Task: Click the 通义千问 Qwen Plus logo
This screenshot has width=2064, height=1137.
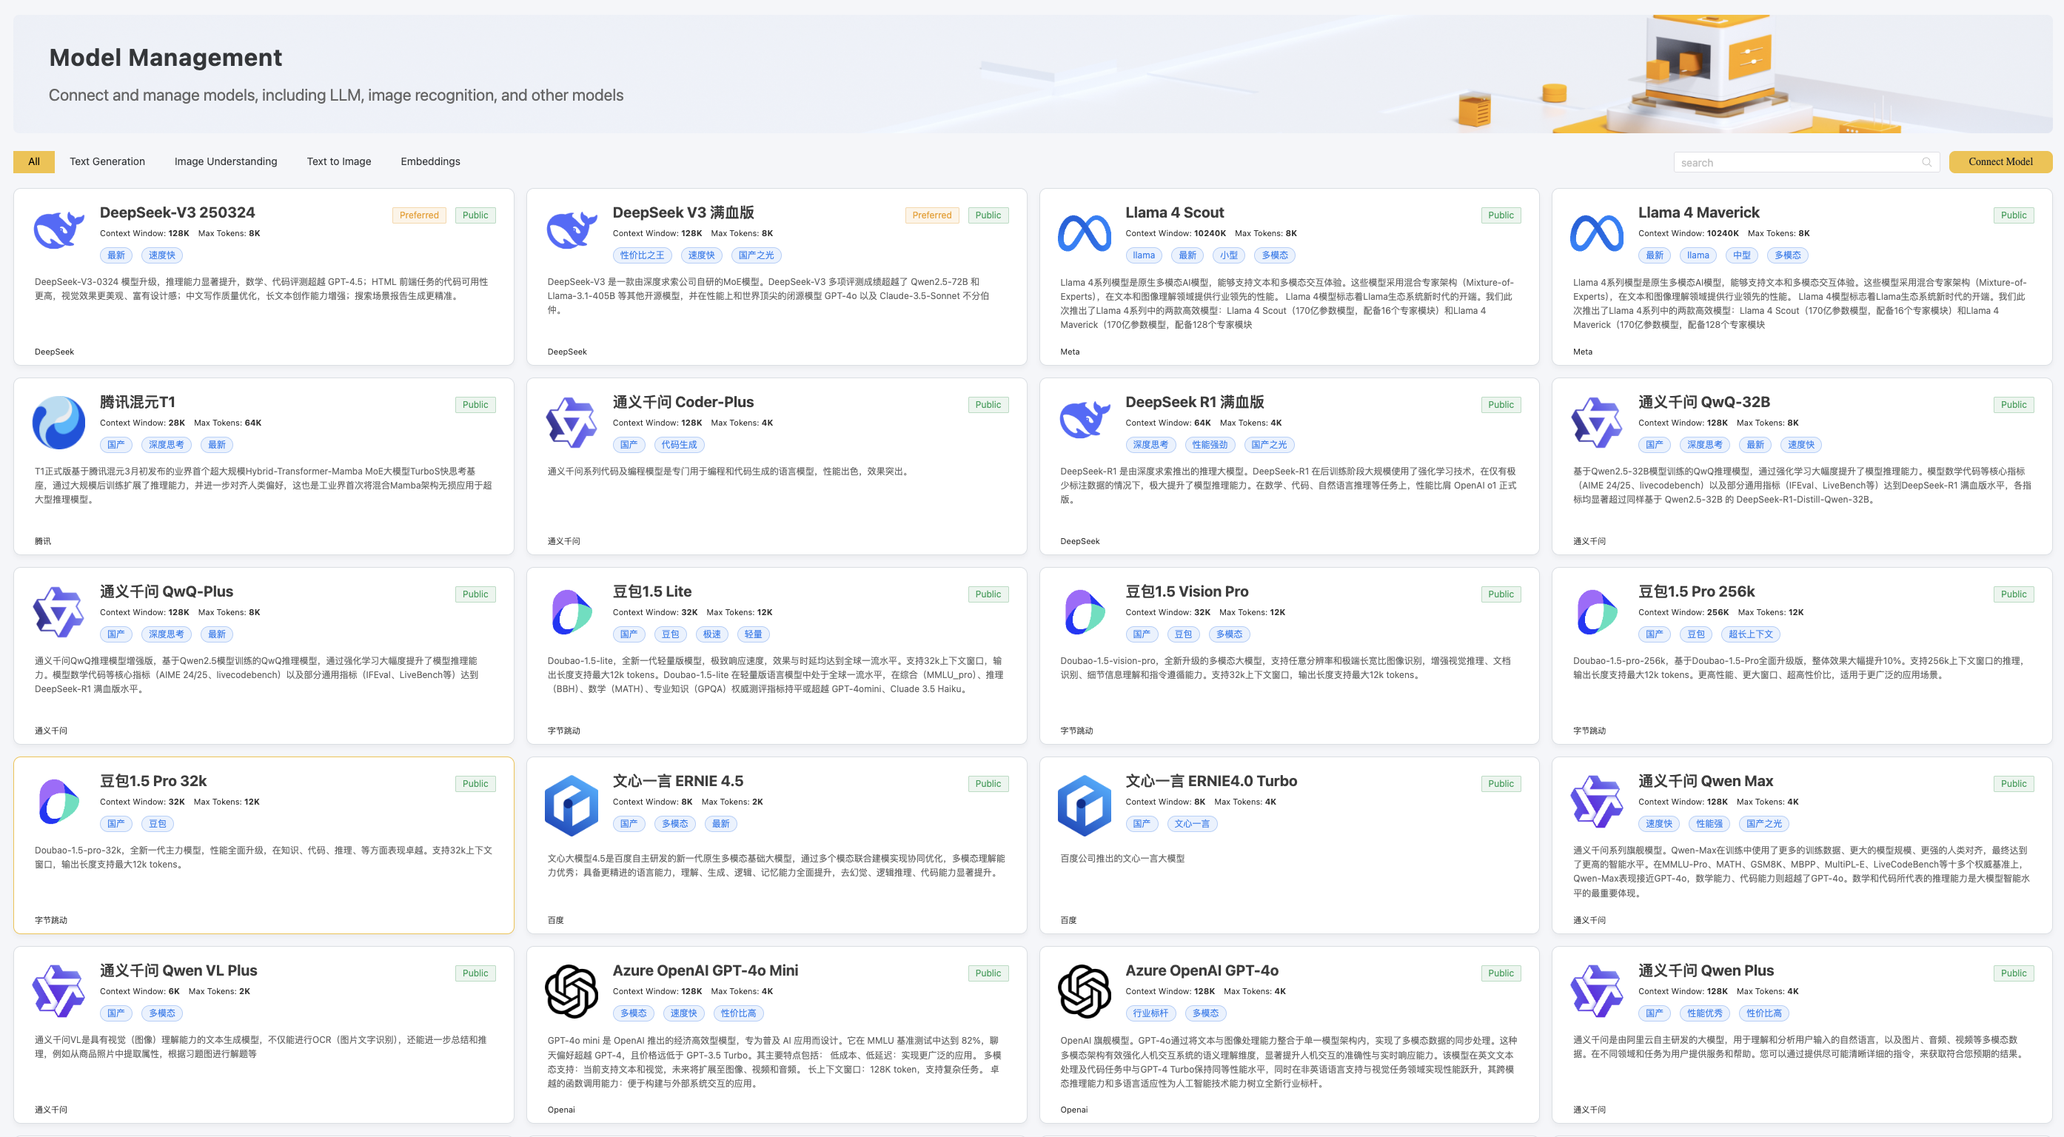Action: (x=1597, y=991)
